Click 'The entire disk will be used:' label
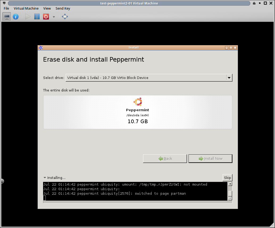 point(66,90)
